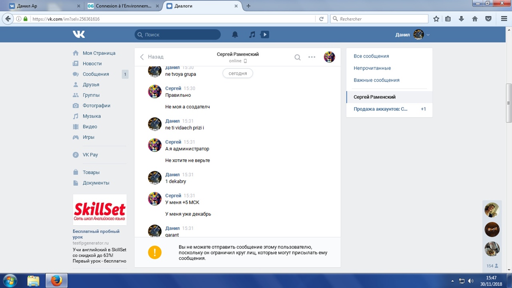The width and height of the screenshot is (512, 288).
Task: Open the music note icon in header
Action: (252, 35)
